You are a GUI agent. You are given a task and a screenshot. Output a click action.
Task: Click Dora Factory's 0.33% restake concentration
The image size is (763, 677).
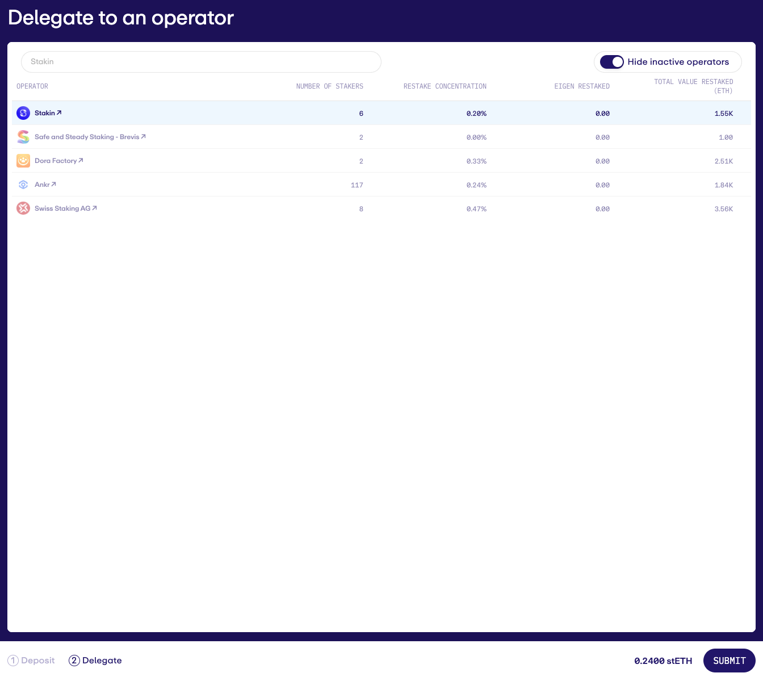click(476, 161)
